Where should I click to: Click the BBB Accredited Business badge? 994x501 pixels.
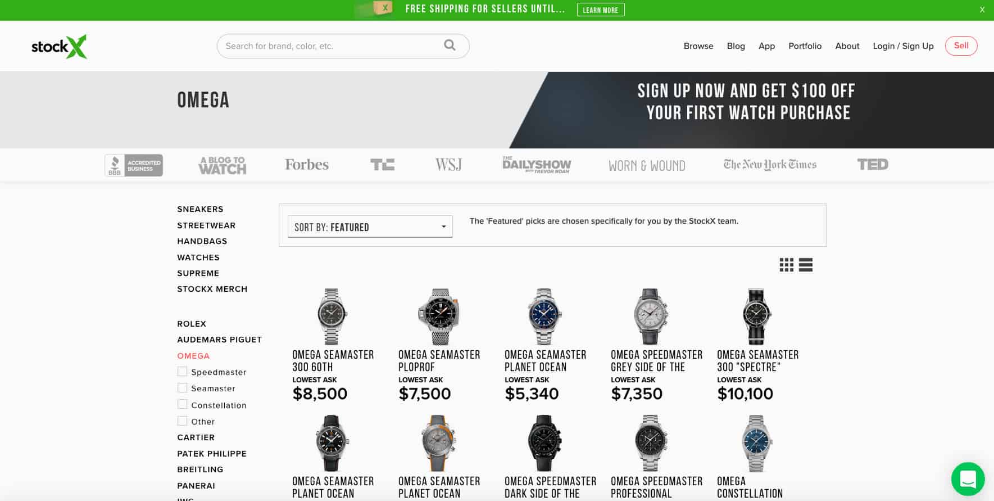pyautogui.click(x=134, y=165)
